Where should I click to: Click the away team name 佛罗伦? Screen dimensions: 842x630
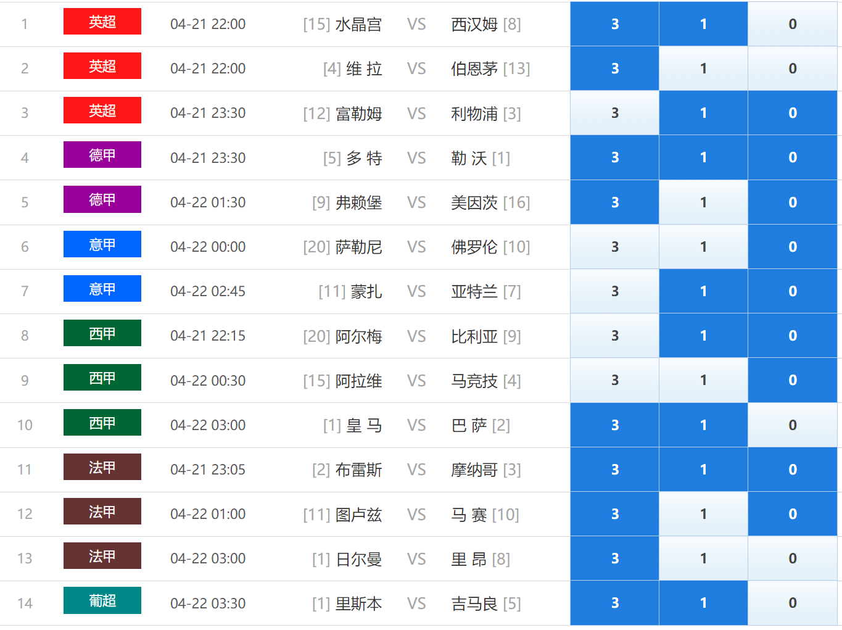474,247
